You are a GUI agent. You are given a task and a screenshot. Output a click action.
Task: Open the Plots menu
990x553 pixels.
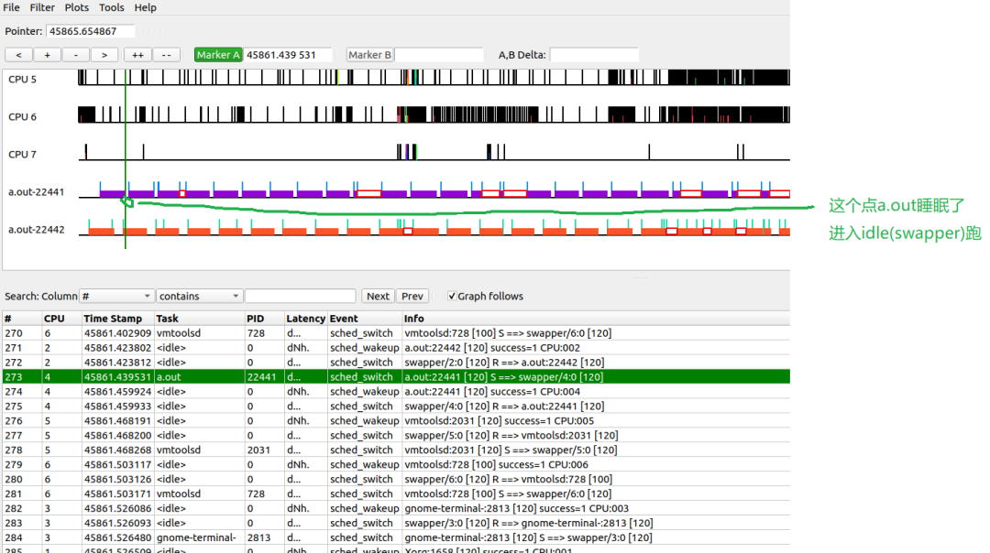coord(77,7)
